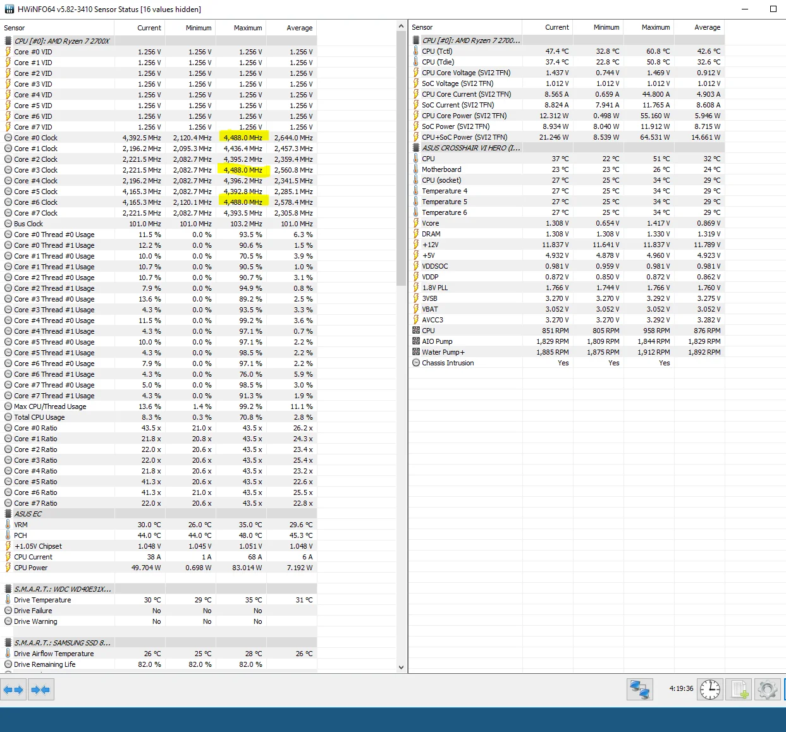The image size is (786, 732).
Task: Click the right panel Sensor column header
Action: coord(465,27)
